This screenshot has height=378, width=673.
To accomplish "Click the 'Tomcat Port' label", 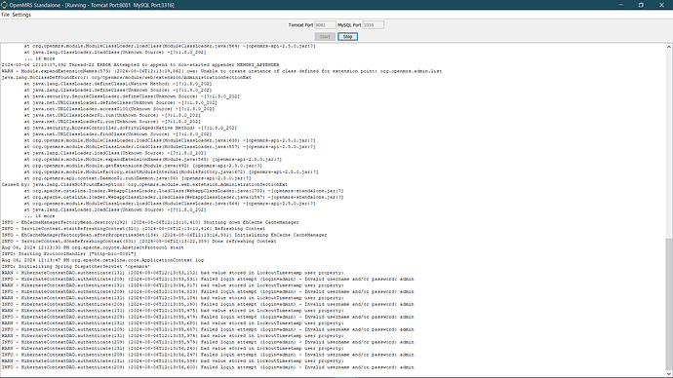I will [300, 25].
